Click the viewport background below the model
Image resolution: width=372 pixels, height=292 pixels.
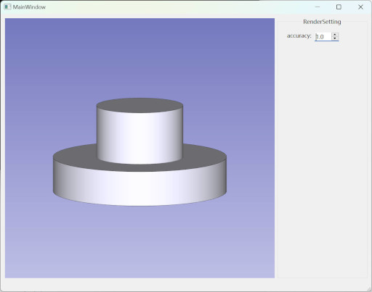click(x=139, y=241)
